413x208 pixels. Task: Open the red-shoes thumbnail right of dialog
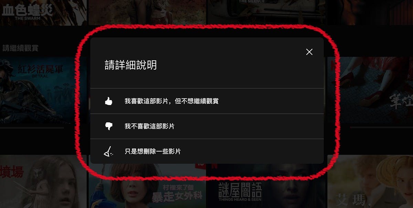click(370, 91)
